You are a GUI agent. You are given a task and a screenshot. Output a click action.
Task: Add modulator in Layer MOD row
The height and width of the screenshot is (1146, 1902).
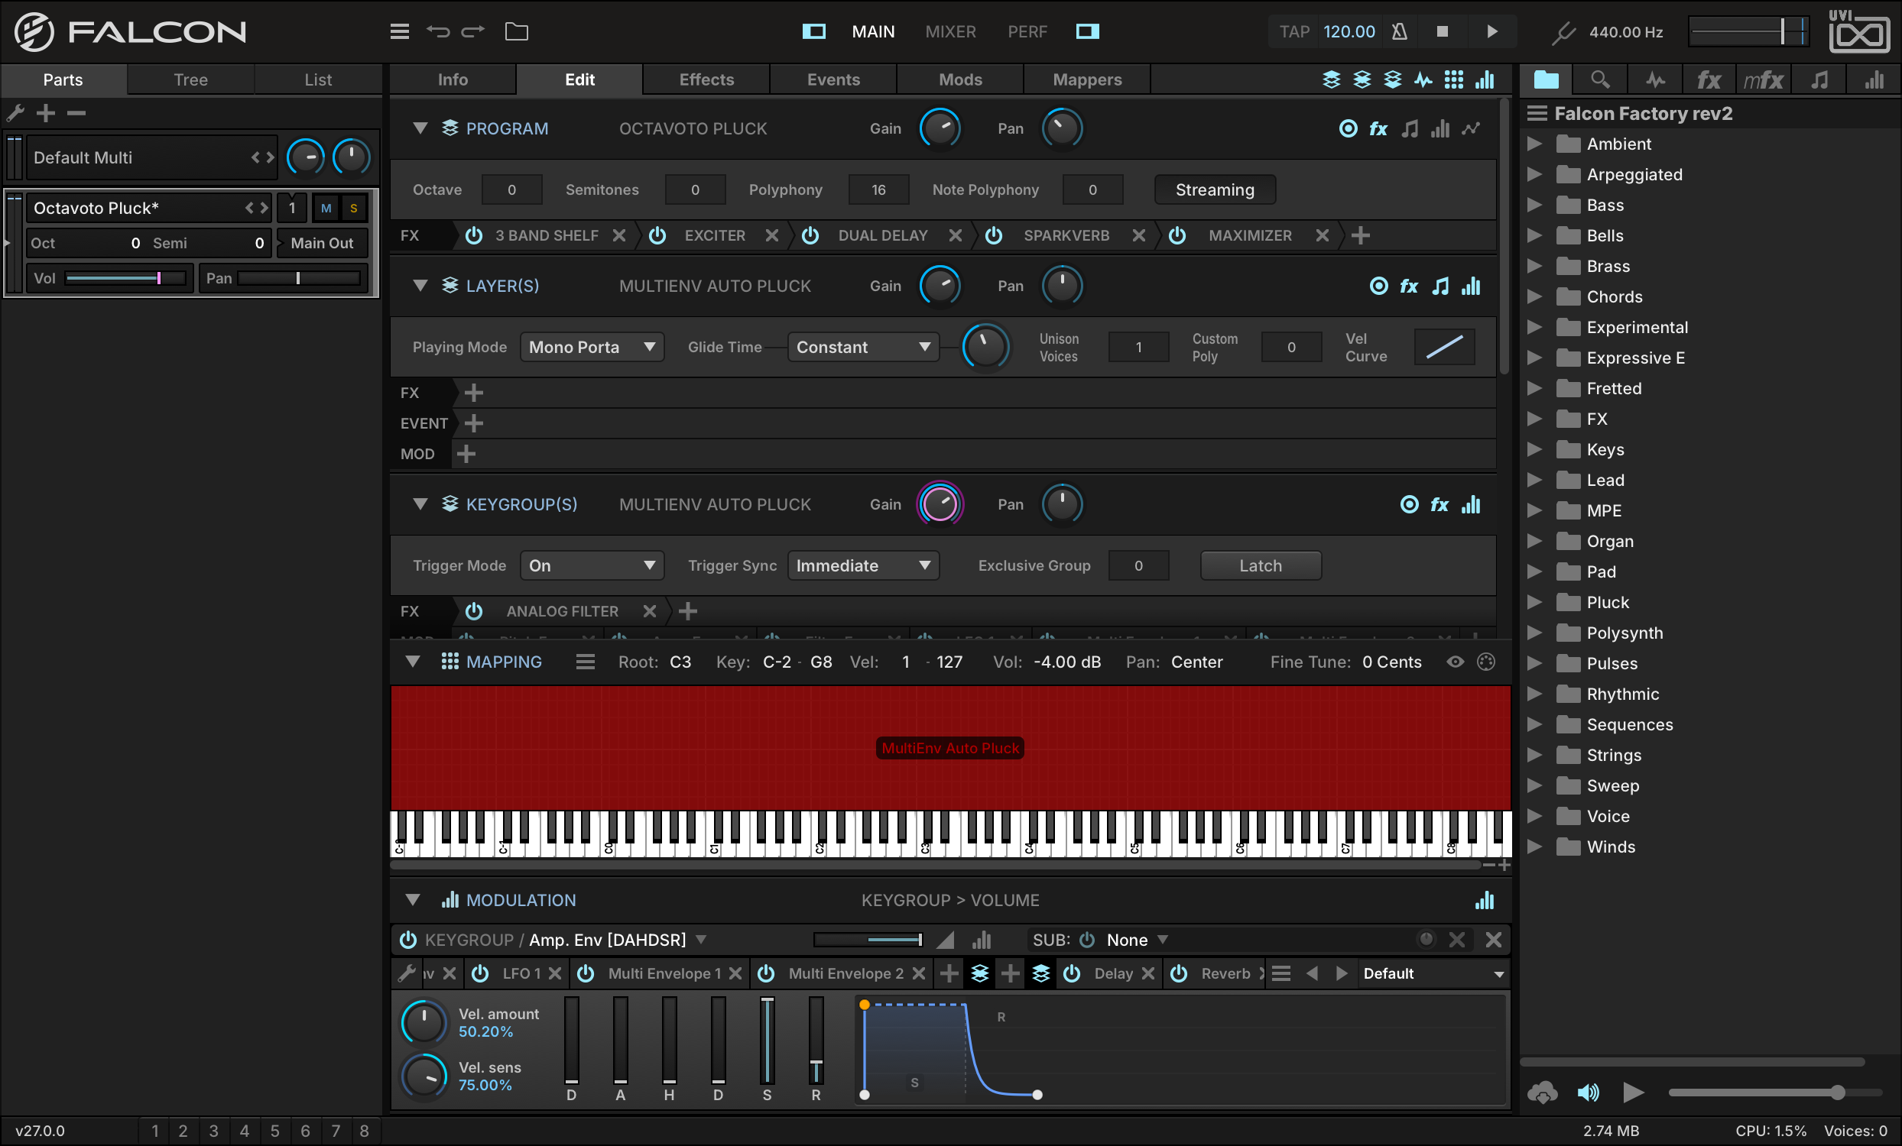[466, 454]
